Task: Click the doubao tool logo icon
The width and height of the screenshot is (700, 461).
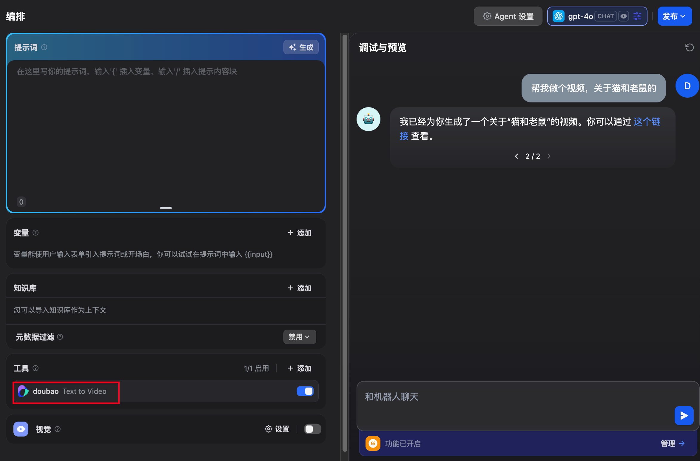Action: pos(23,391)
